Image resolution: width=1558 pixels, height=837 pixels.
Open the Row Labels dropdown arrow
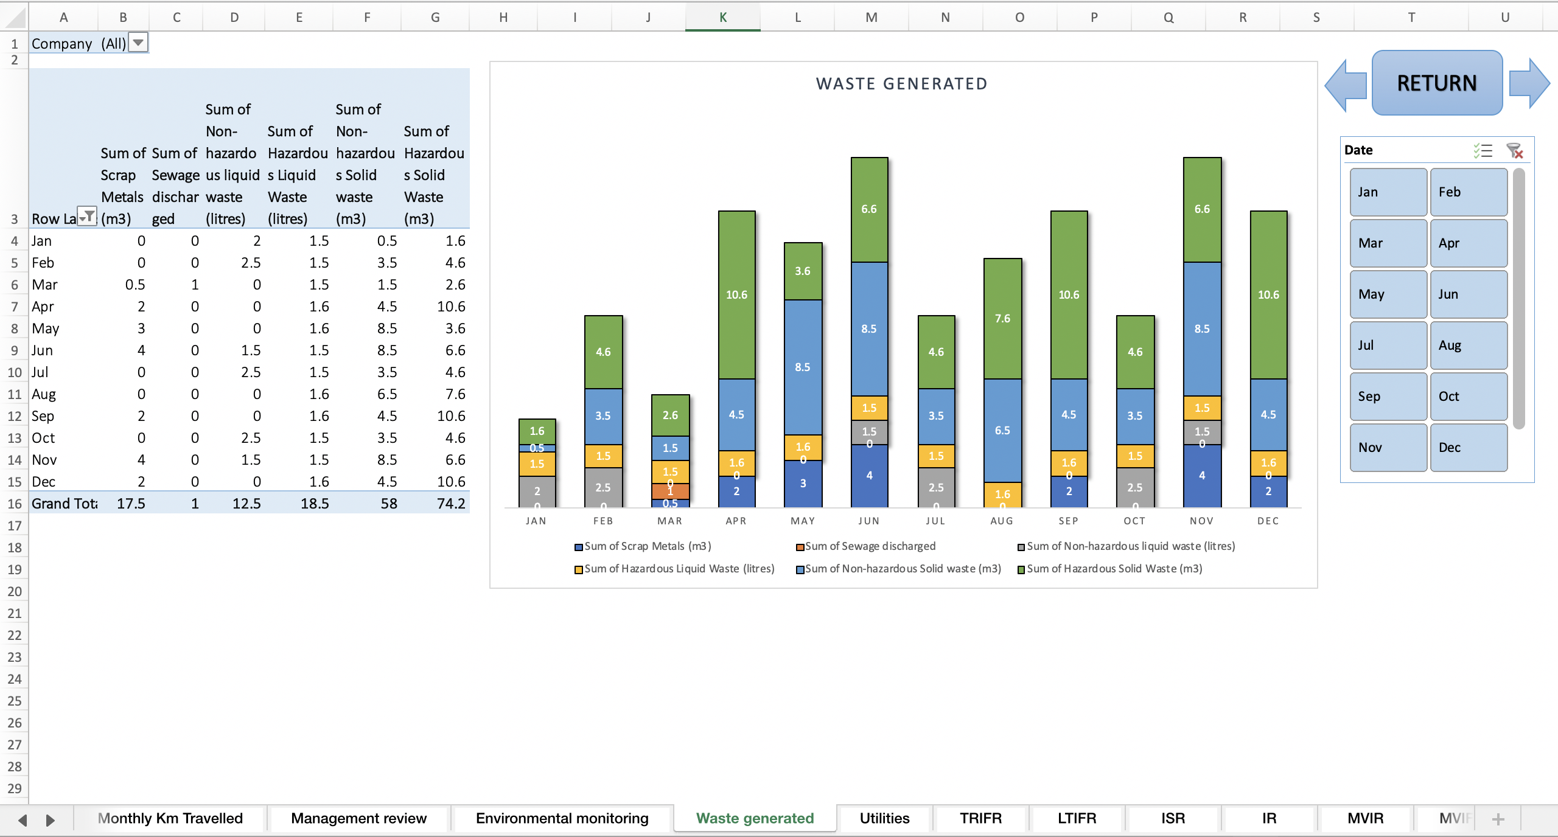tap(87, 217)
